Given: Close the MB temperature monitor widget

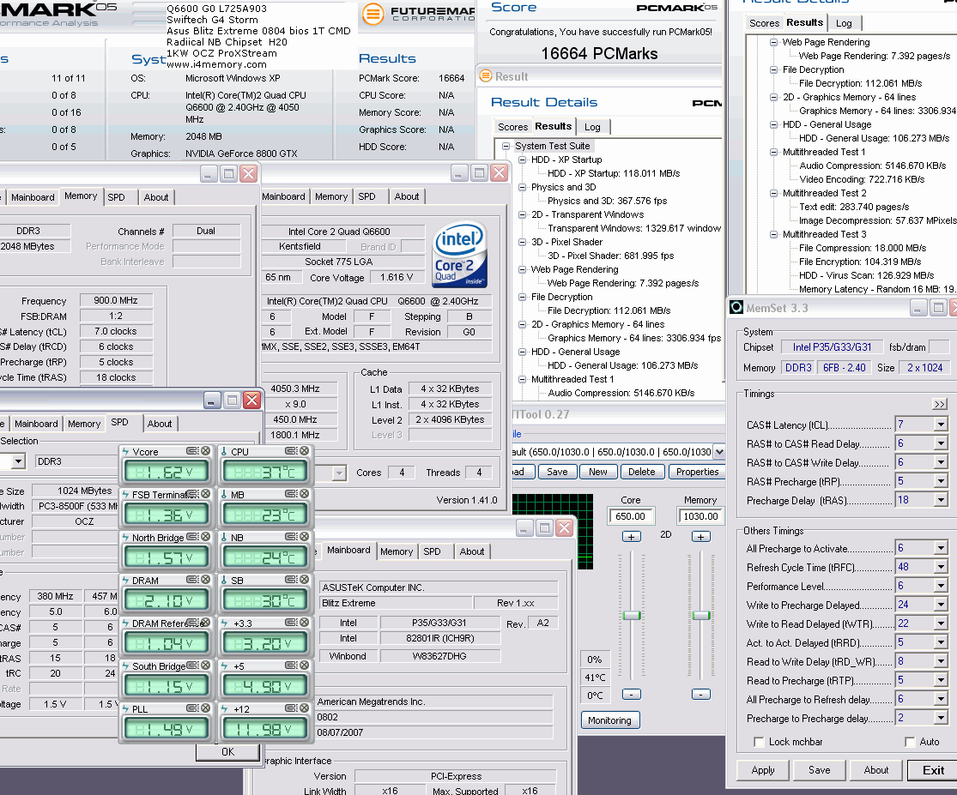Looking at the screenshot, I should 305,494.
